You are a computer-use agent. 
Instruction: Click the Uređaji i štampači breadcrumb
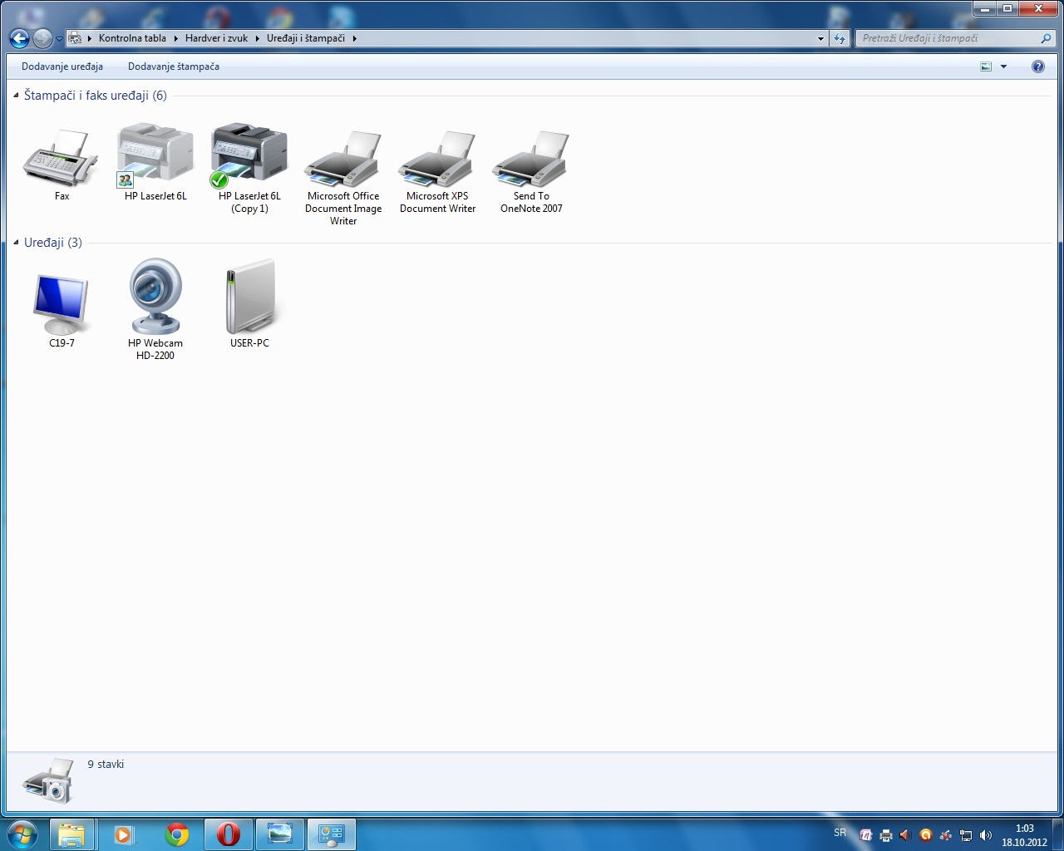coord(306,38)
